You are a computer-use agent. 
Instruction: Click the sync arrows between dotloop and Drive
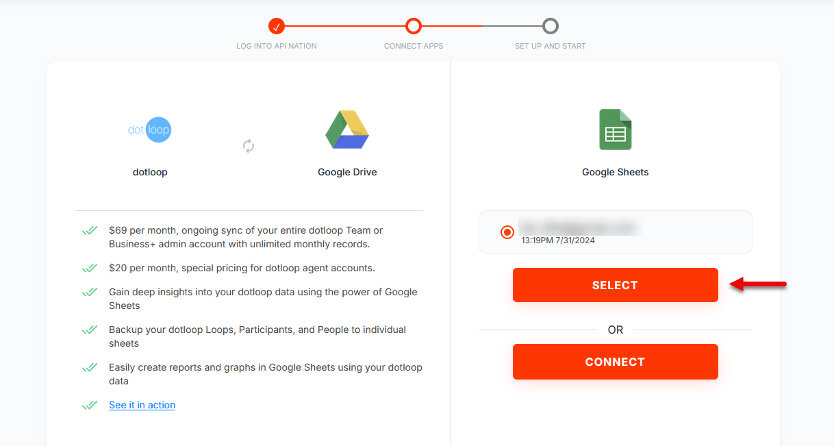tap(249, 146)
